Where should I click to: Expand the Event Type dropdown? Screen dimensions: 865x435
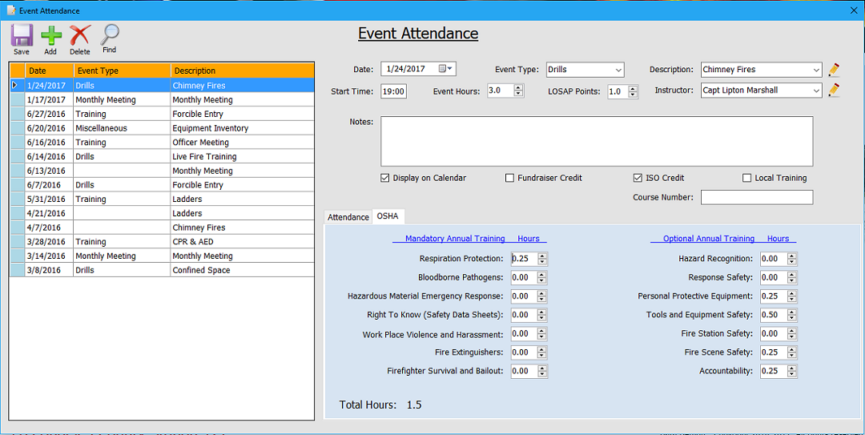(x=618, y=70)
